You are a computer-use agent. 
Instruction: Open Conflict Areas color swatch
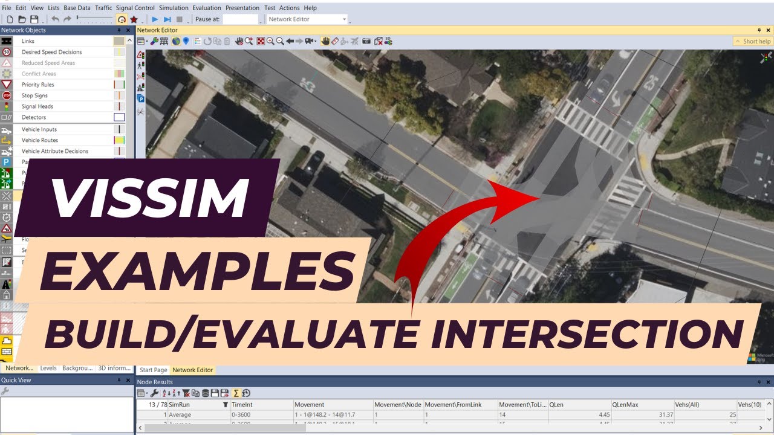pyautogui.click(x=119, y=74)
